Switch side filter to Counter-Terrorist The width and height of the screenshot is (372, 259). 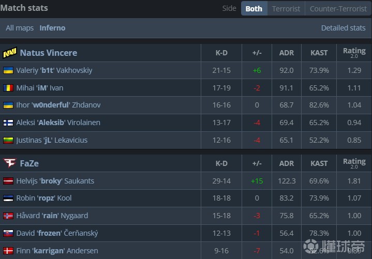(x=337, y=9)
